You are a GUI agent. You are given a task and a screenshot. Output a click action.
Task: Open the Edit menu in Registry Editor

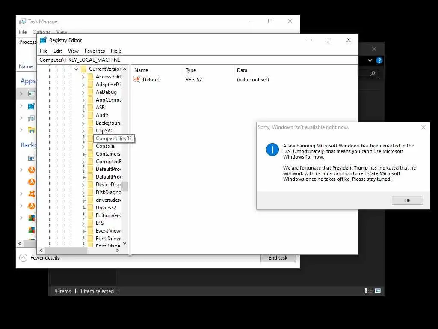pos(58,51)
